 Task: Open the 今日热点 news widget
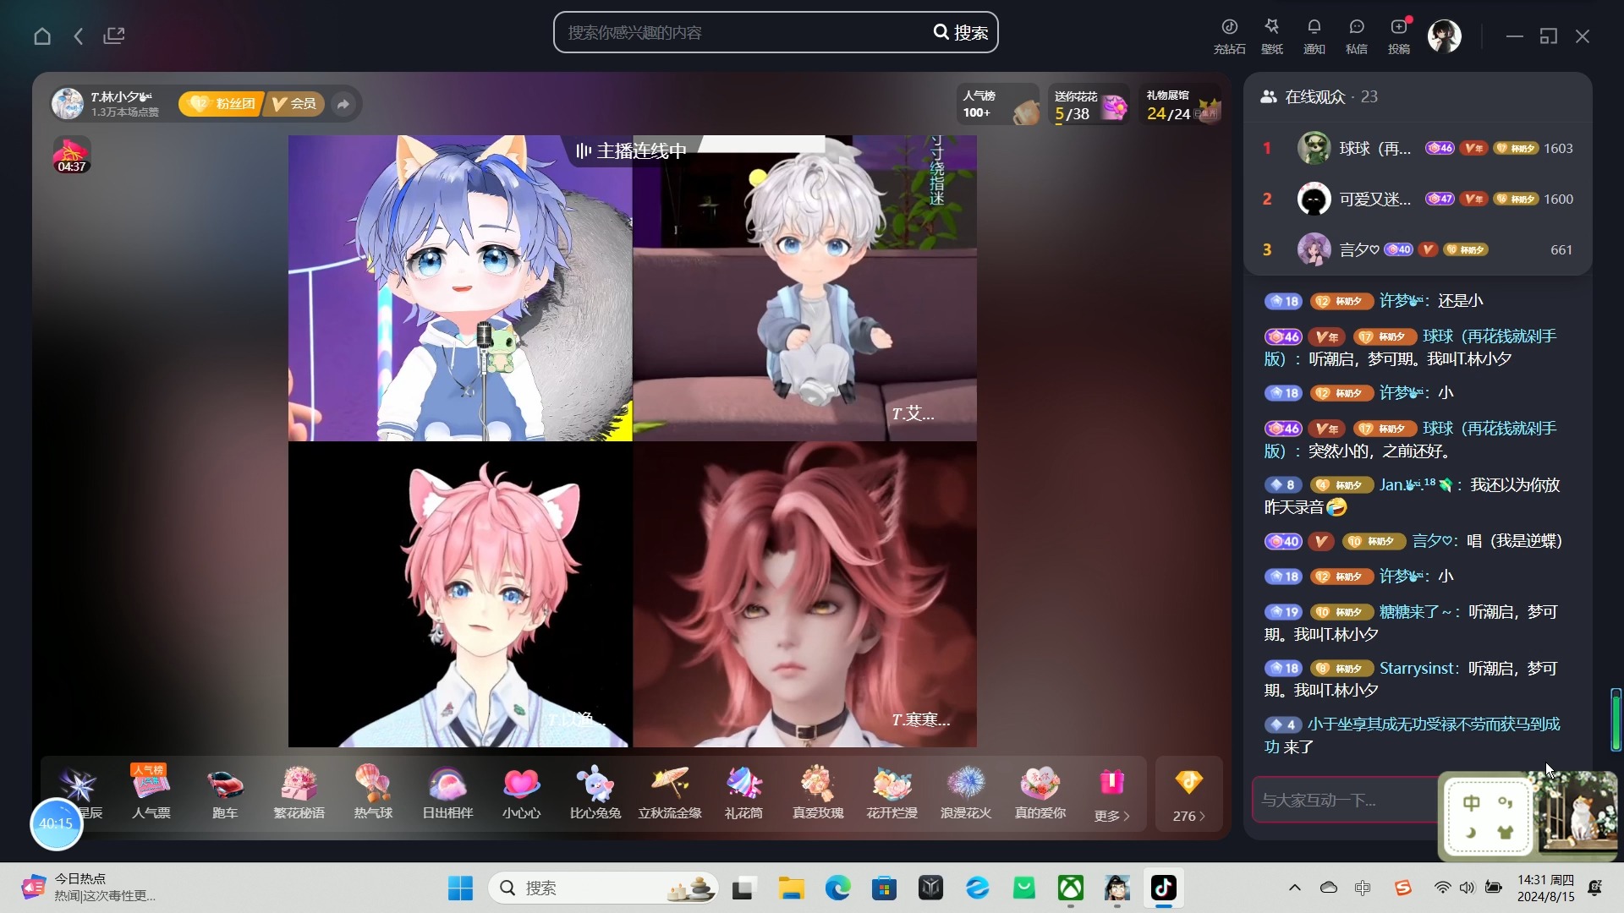[x=89, y=888]
